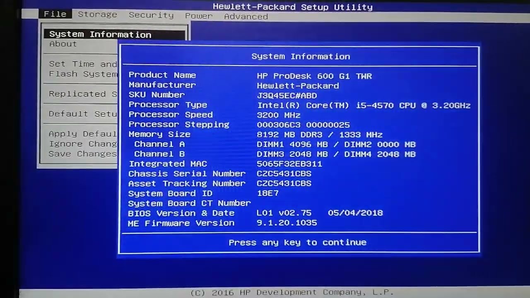The image size is (530, 298).
Task: Select the Asset Tracking Number value CZC5431CBS
Action: (x=284, y=183)
